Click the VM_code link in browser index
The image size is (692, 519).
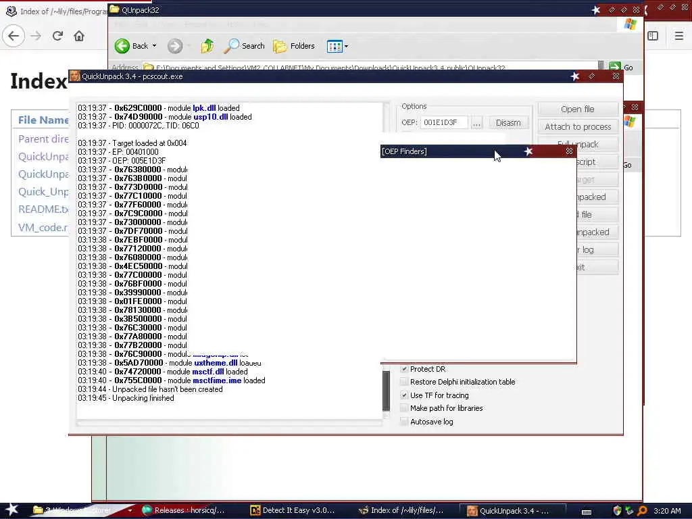coord(43,227)
